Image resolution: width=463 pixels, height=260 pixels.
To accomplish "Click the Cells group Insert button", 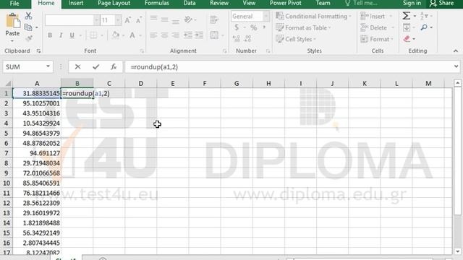I will point(377,16).
